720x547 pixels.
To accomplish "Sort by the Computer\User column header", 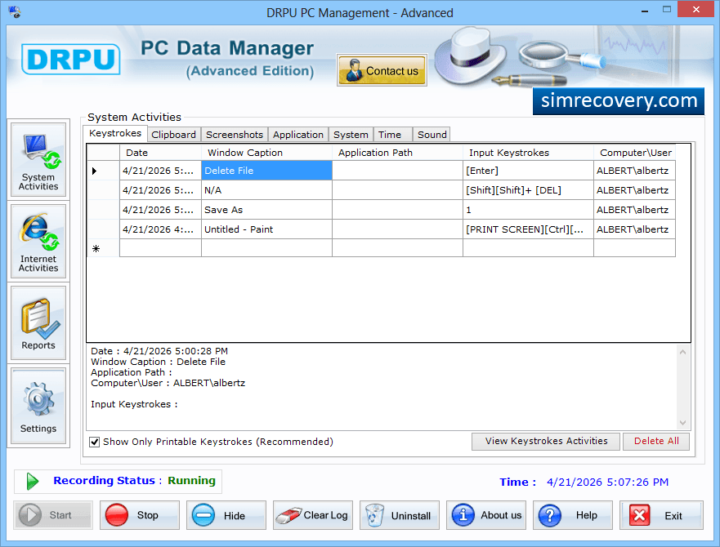I will 634,153.
